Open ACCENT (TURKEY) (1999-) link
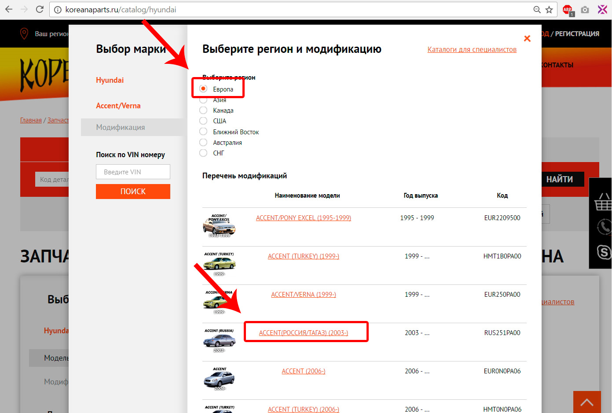612x413 pixels. [304, 256]
